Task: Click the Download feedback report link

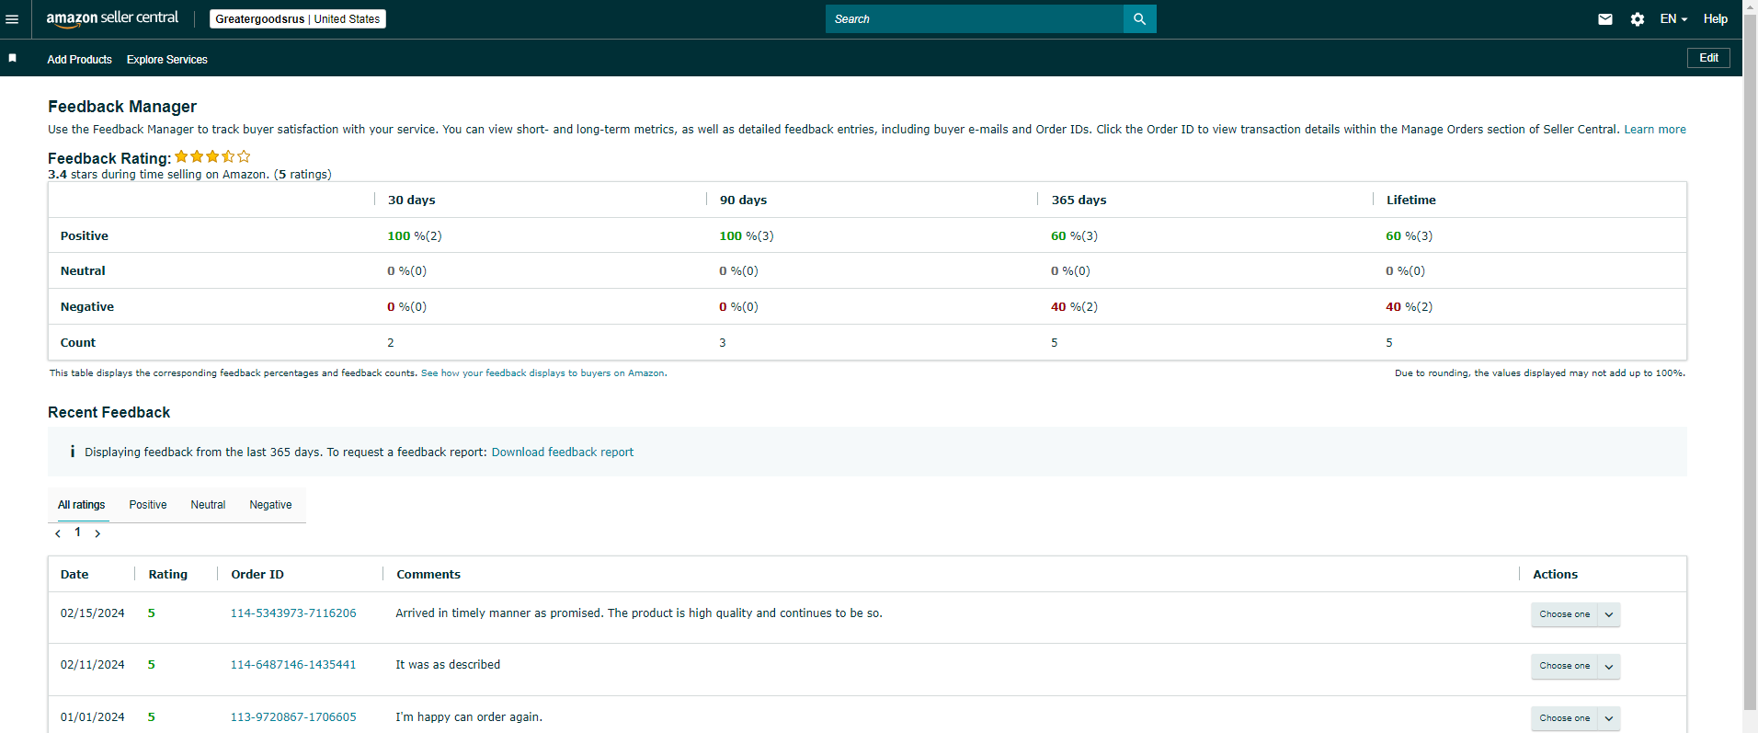Action: pyautogui.click(x=563, y=452)
